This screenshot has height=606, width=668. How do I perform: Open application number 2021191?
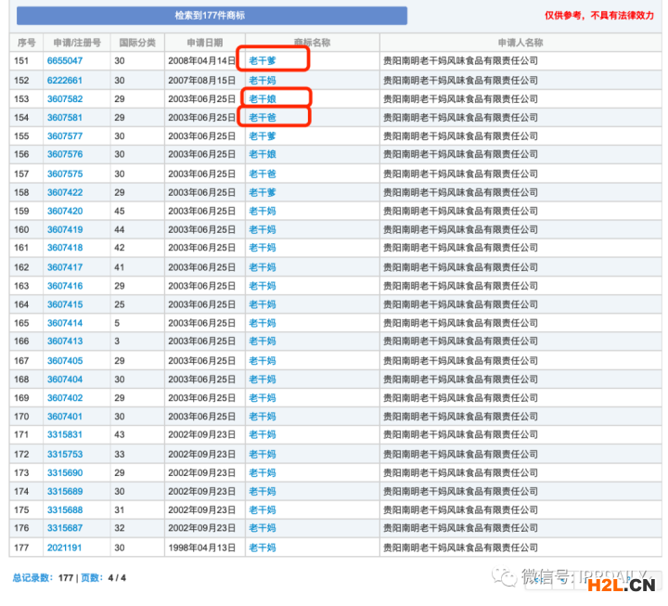64,548
